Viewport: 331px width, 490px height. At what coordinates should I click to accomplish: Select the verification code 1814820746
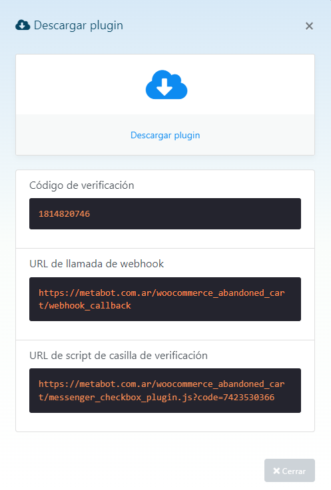click(x=64, y=213)
